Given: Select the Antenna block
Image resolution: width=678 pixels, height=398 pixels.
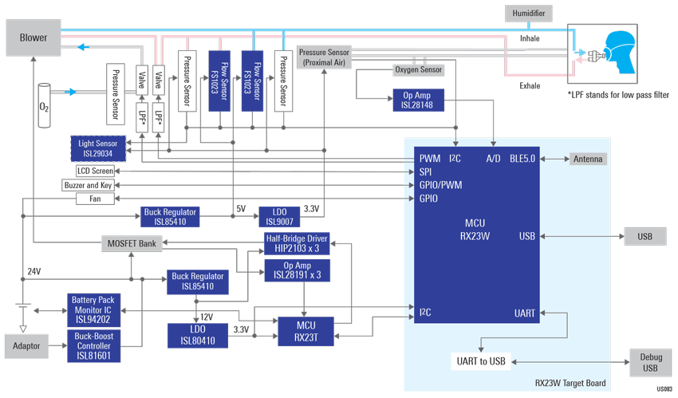Looking at the screenshot, I should point(588,159).
